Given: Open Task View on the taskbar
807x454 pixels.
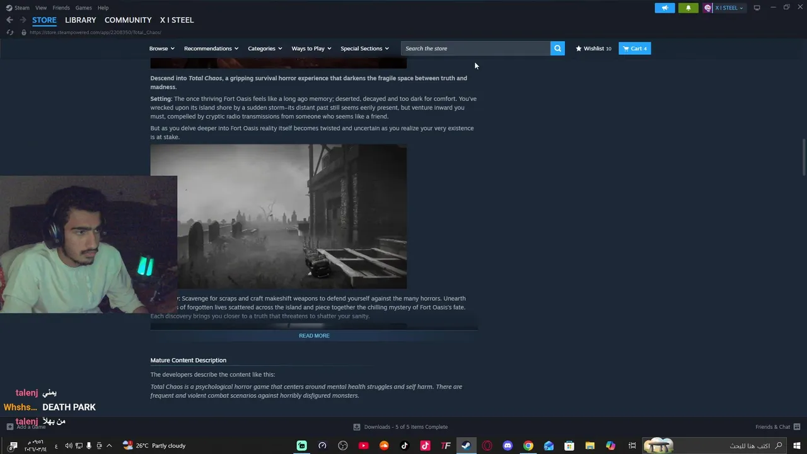Looking at the screenshot, I should [632, 446].
